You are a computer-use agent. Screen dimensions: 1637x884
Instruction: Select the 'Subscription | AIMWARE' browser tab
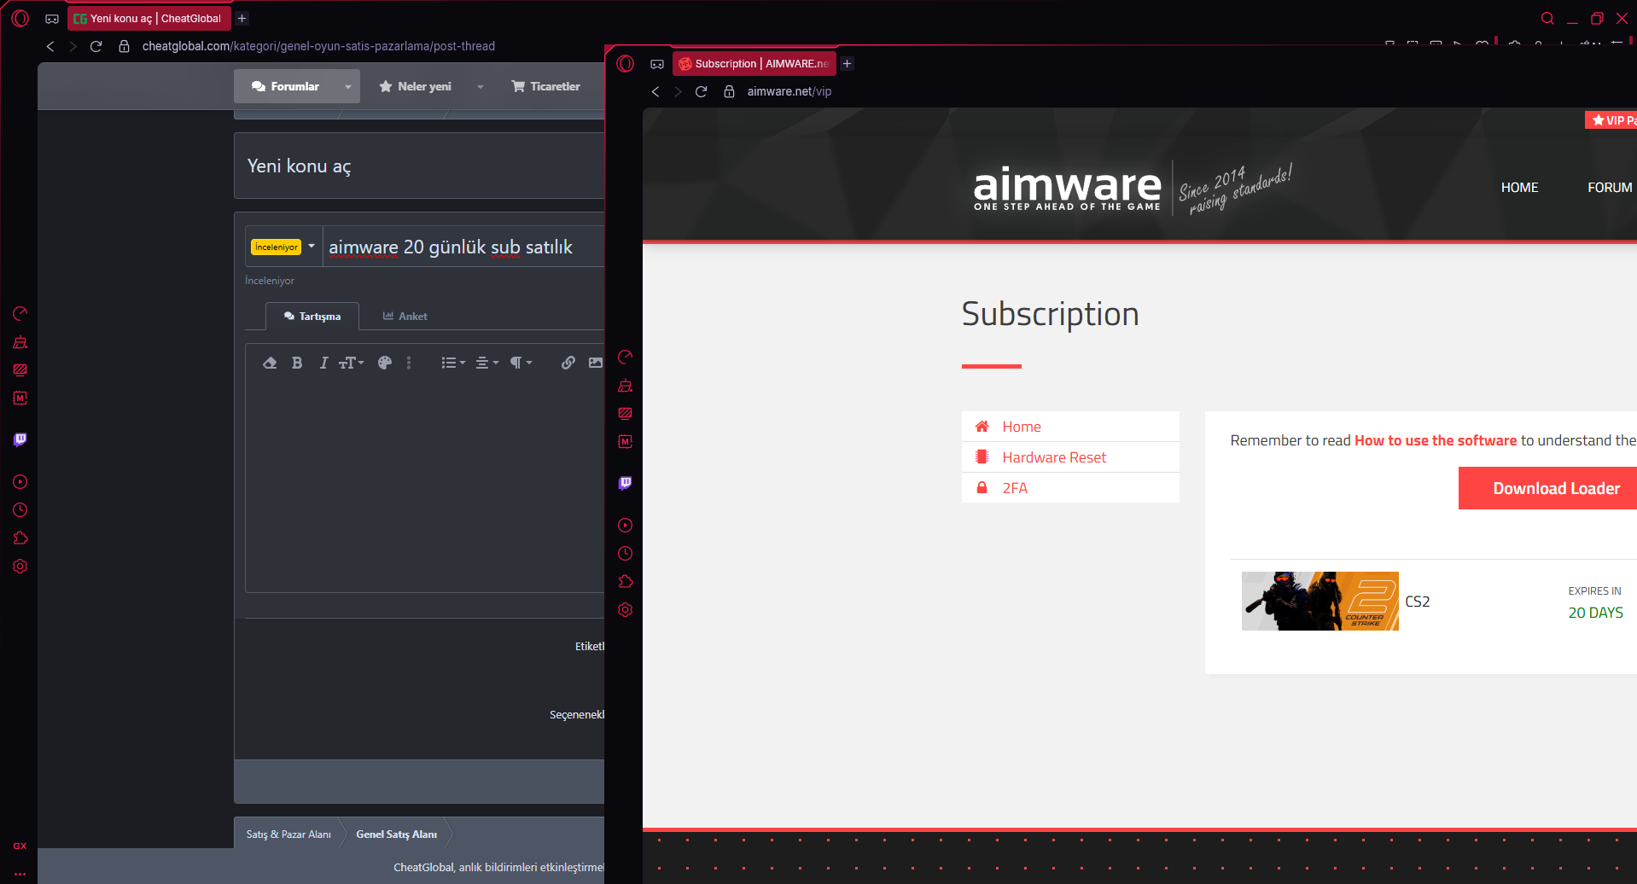[754, 63]
